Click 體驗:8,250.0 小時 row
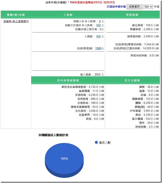The width and height of the screenshot is (162, 183). point(147,103)
